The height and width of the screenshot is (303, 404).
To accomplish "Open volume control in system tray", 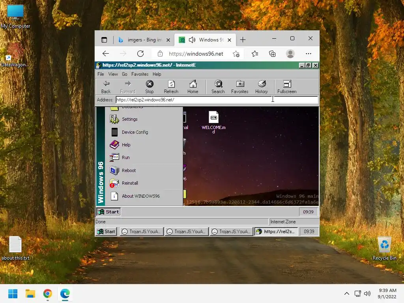I will 367,294.
